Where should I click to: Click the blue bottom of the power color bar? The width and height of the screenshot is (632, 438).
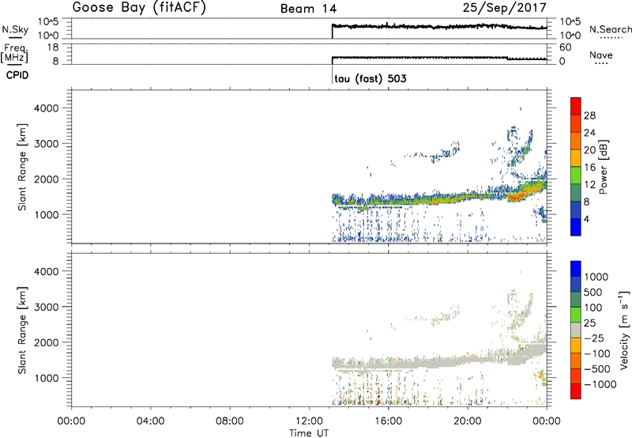(576, 227)
